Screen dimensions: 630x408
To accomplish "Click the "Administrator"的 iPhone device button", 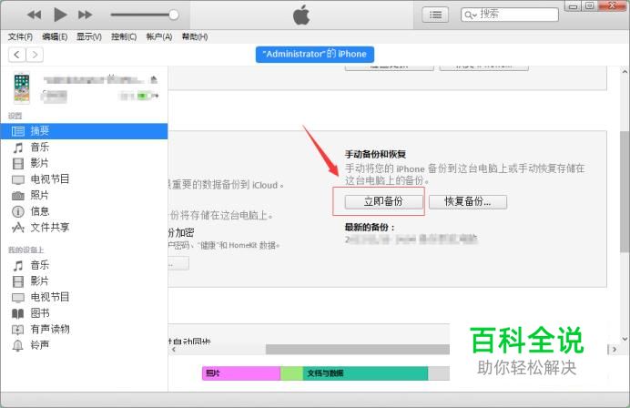I will pyautogui.click(x=315, y=55).
